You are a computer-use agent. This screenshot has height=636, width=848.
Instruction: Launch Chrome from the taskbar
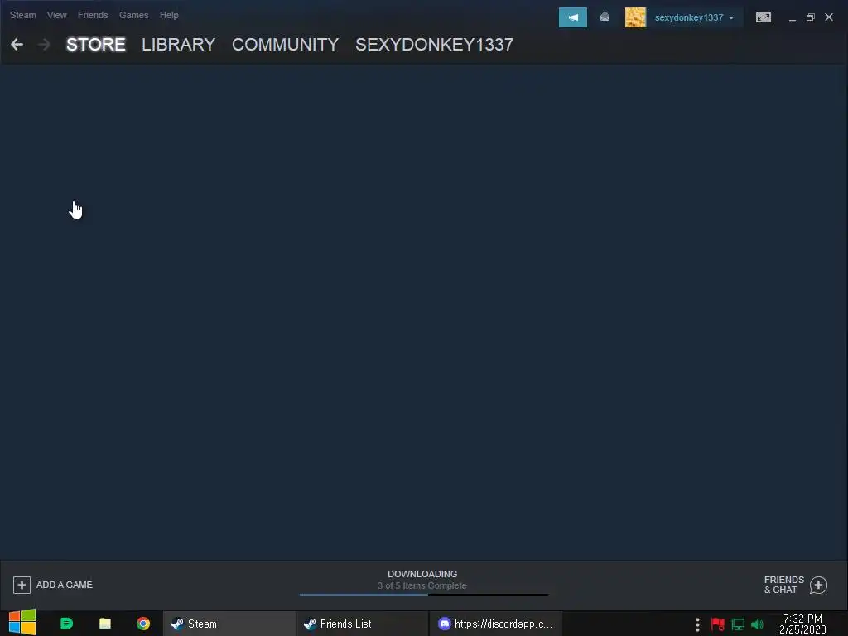pyautogui.click(x=143, y=624)
